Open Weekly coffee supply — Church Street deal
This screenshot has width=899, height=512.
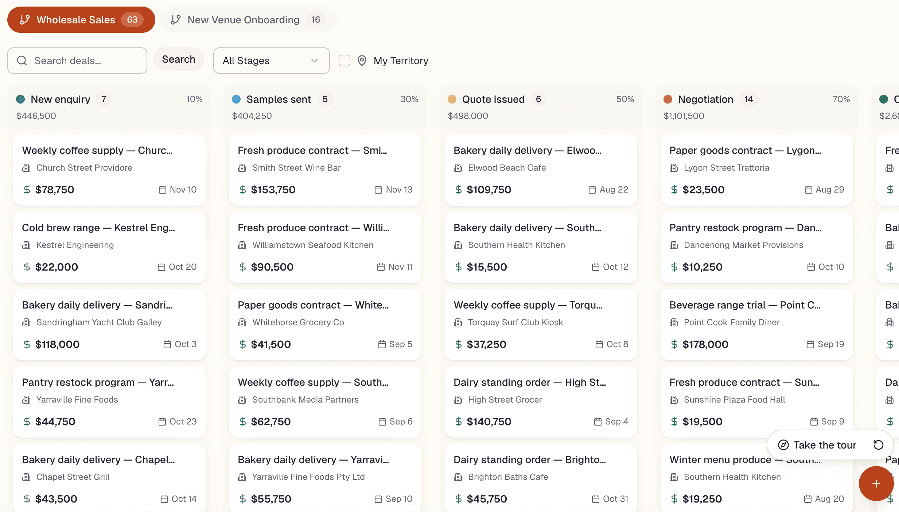point(109,170)
